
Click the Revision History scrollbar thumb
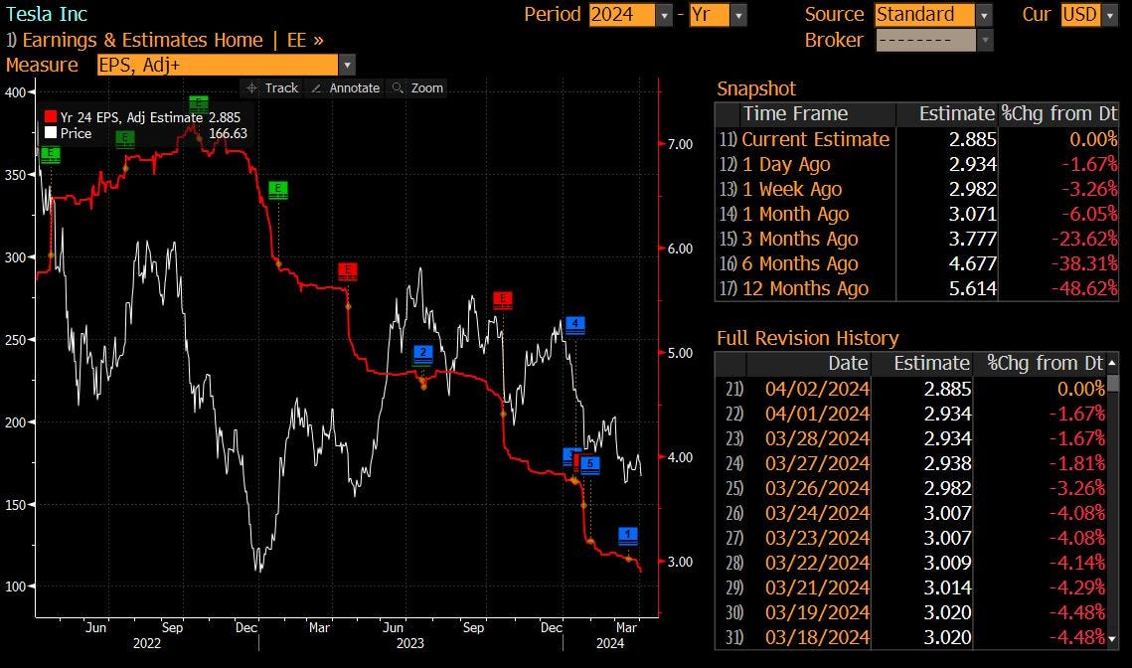click(1112, 382)
